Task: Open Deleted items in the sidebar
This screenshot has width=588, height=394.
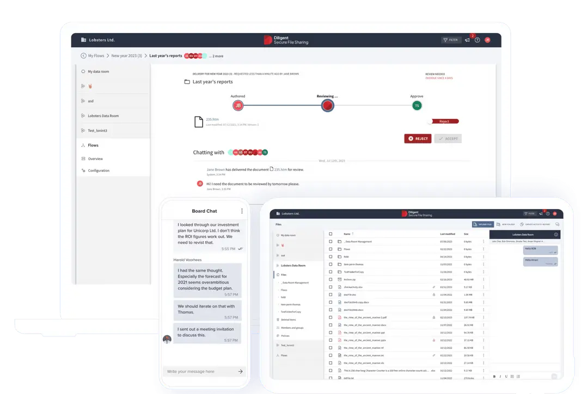Action: click(x=289, y=319)
